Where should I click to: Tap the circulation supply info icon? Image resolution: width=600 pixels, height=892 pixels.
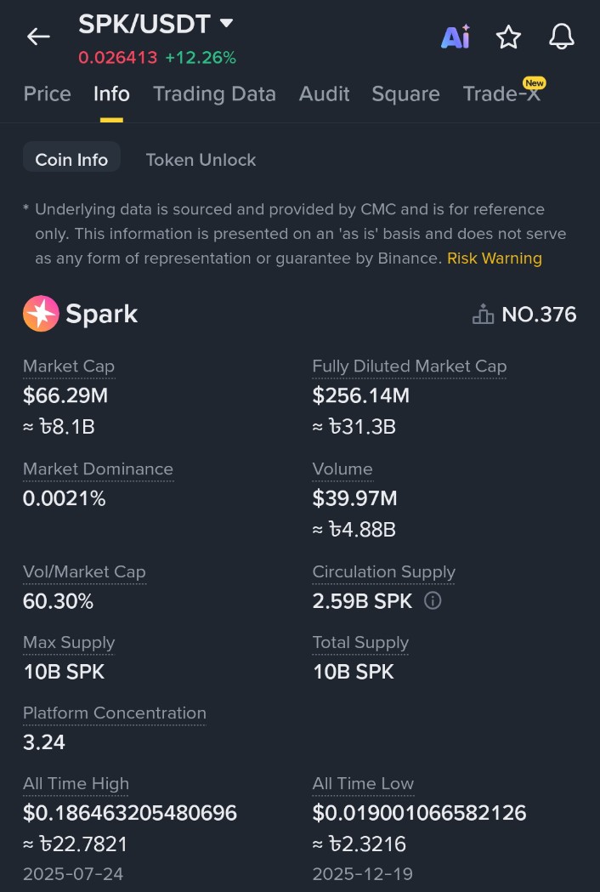tap(433, 601)
